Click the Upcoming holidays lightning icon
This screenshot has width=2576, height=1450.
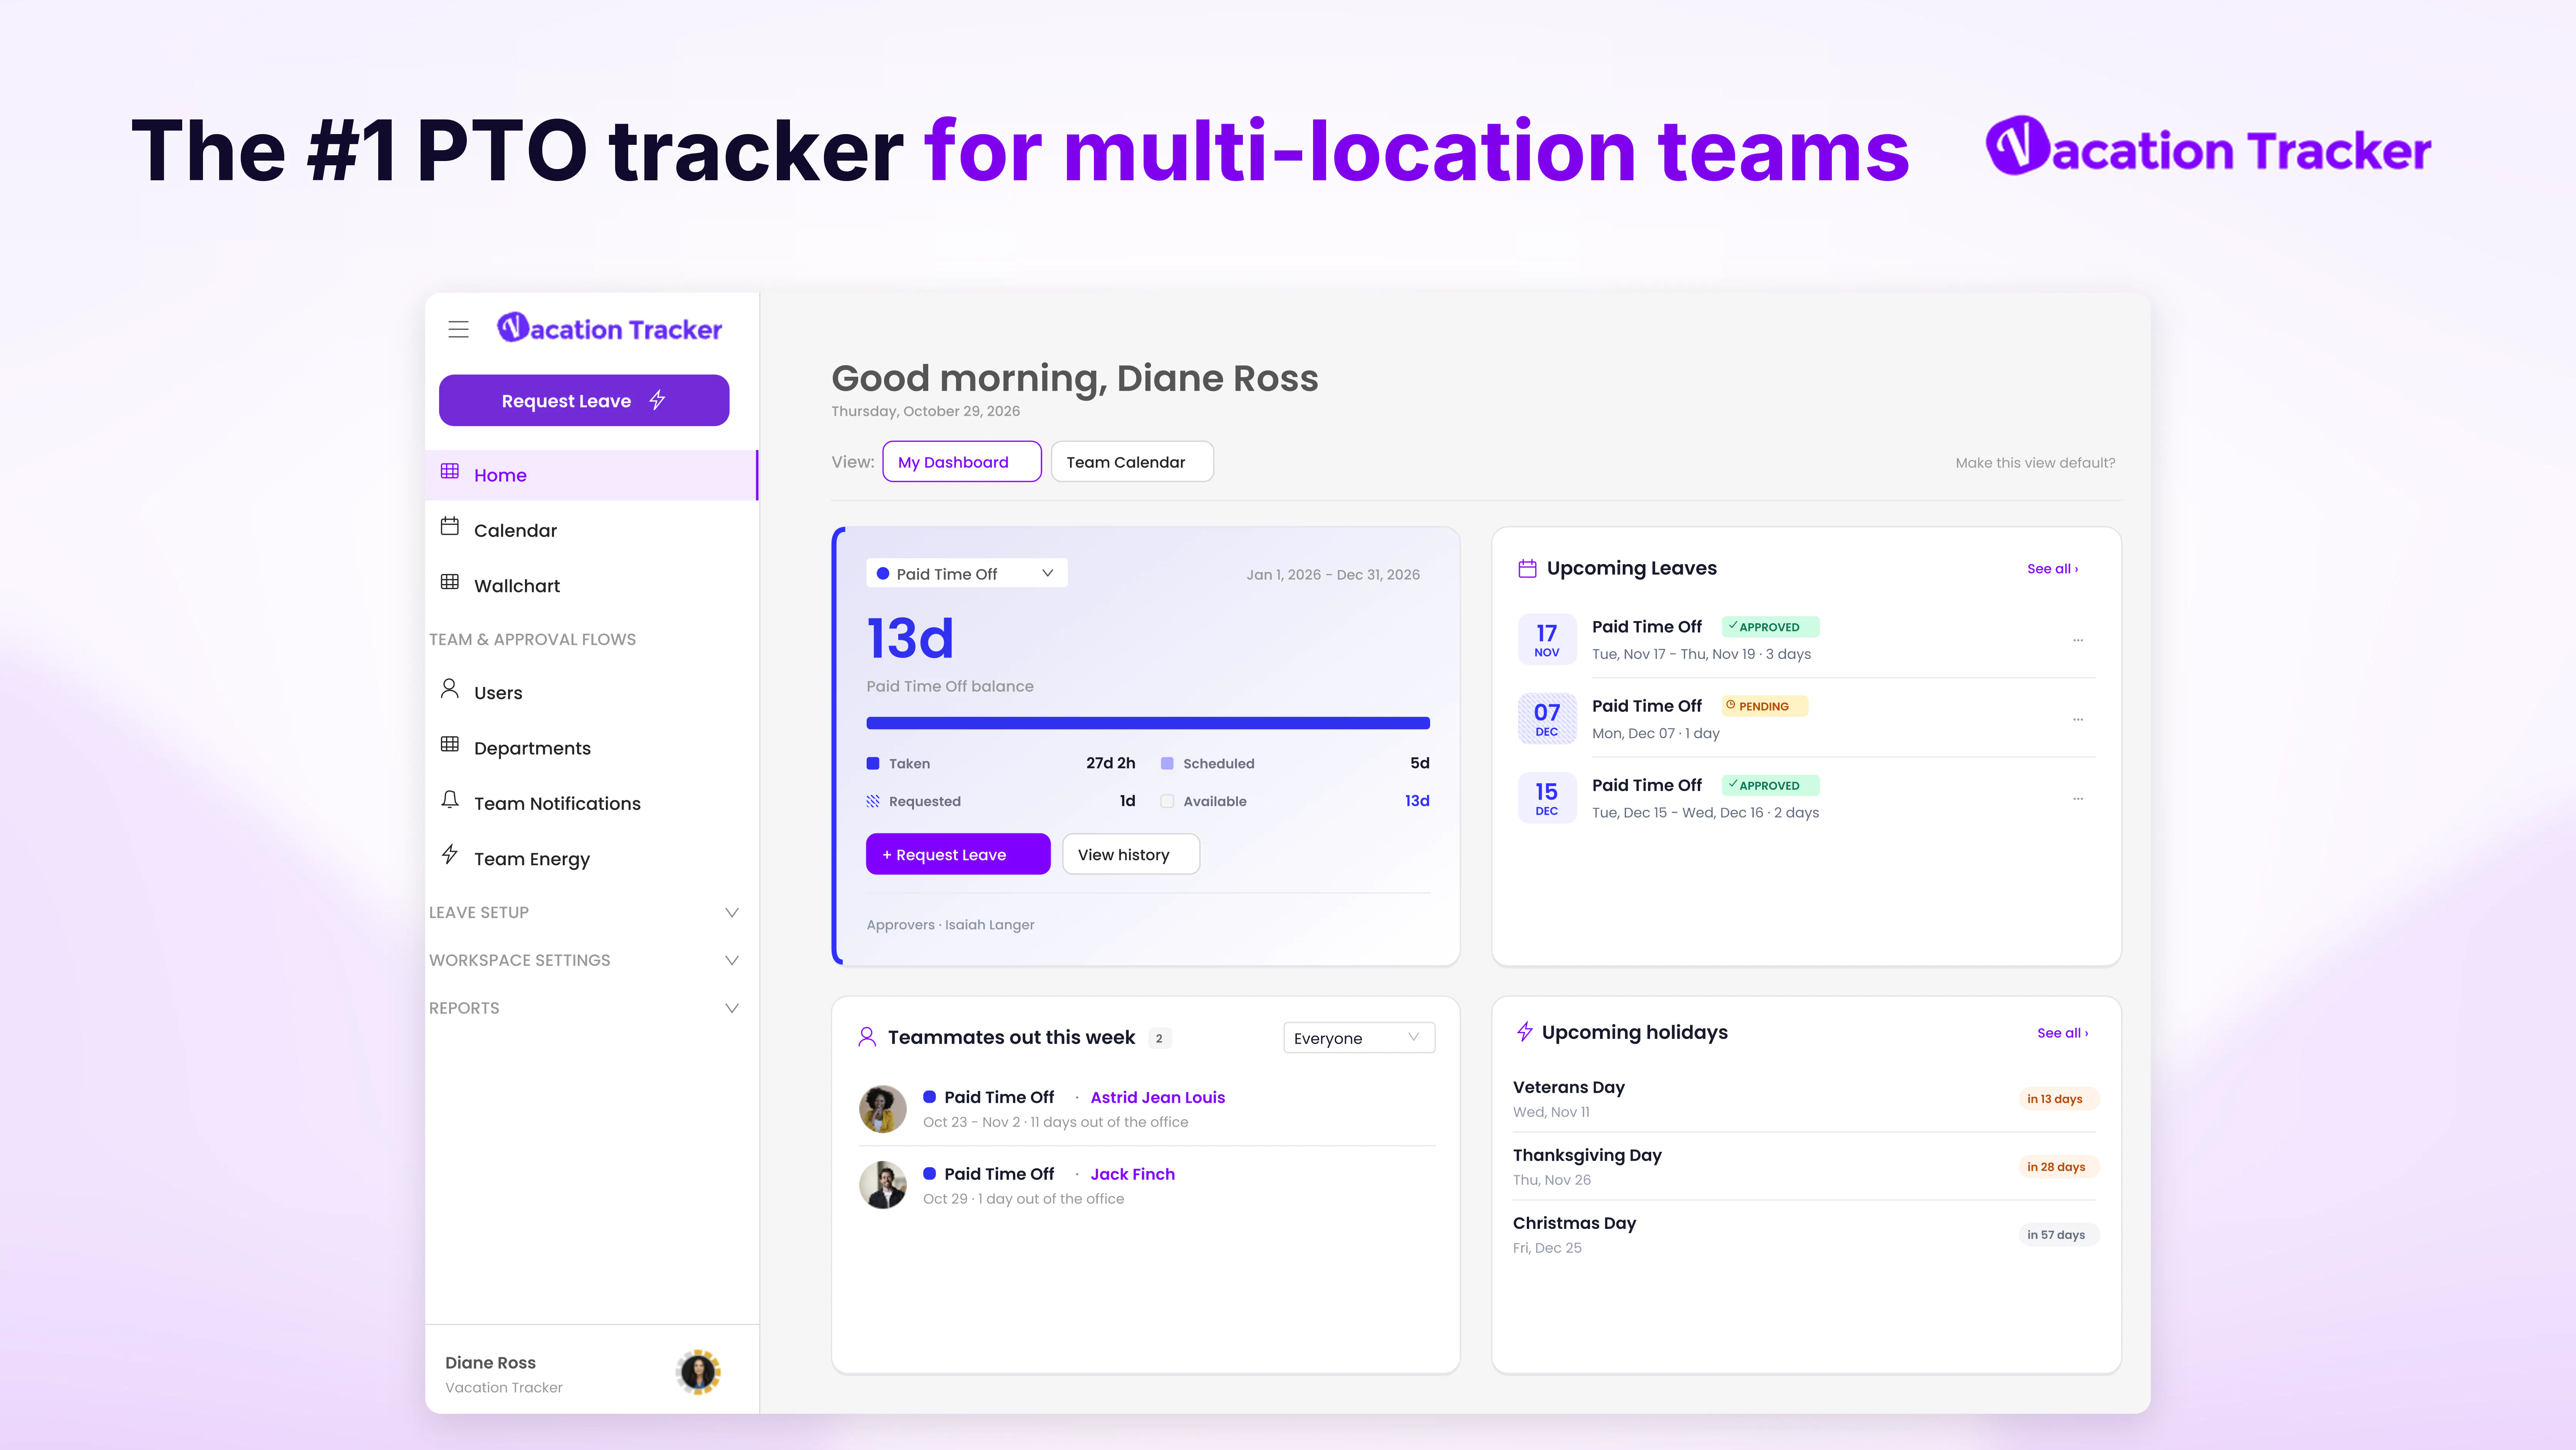click(x=1524, y=1031)
